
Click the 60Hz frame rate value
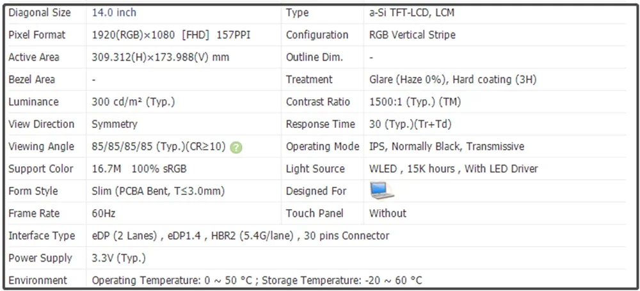(x=104, y=214)
